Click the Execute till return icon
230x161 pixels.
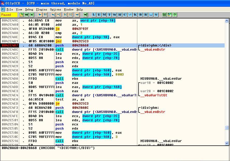(x=77, y=15)
